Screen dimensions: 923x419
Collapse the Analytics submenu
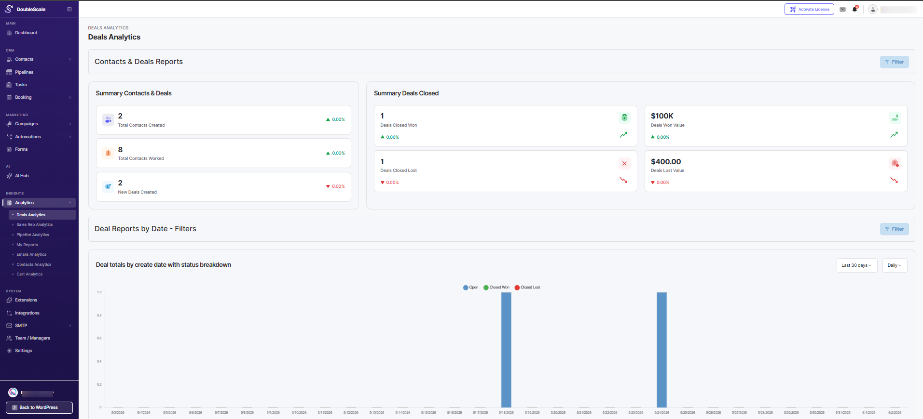70,203
